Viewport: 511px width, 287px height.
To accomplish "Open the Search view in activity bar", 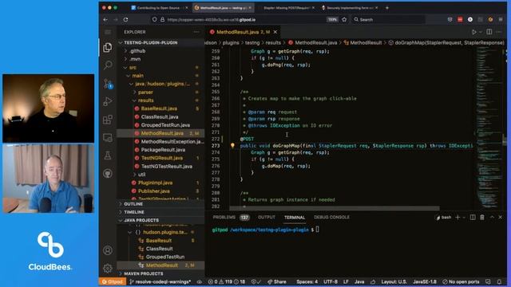I will pos(108,65).
